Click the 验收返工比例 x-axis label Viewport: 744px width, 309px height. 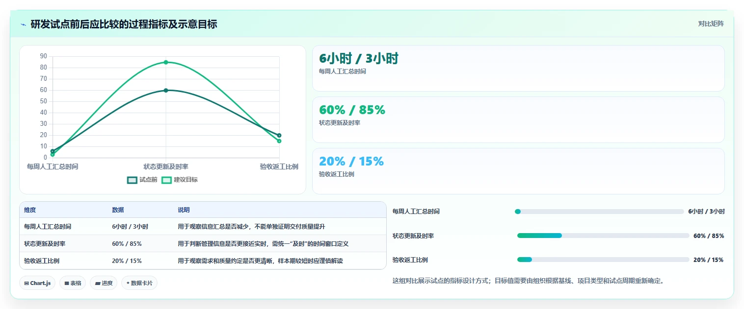click(x=279, y=166)
